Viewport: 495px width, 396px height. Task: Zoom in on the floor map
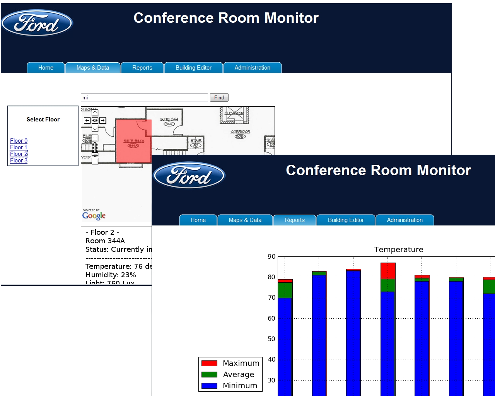click(x=95, y=138)
